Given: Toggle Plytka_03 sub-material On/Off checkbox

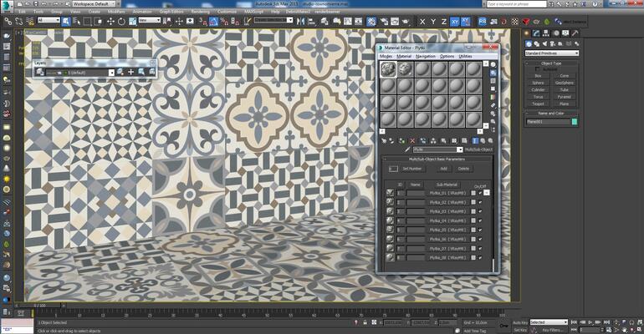Looking at the screenshot, I should (x=480, y=211).
